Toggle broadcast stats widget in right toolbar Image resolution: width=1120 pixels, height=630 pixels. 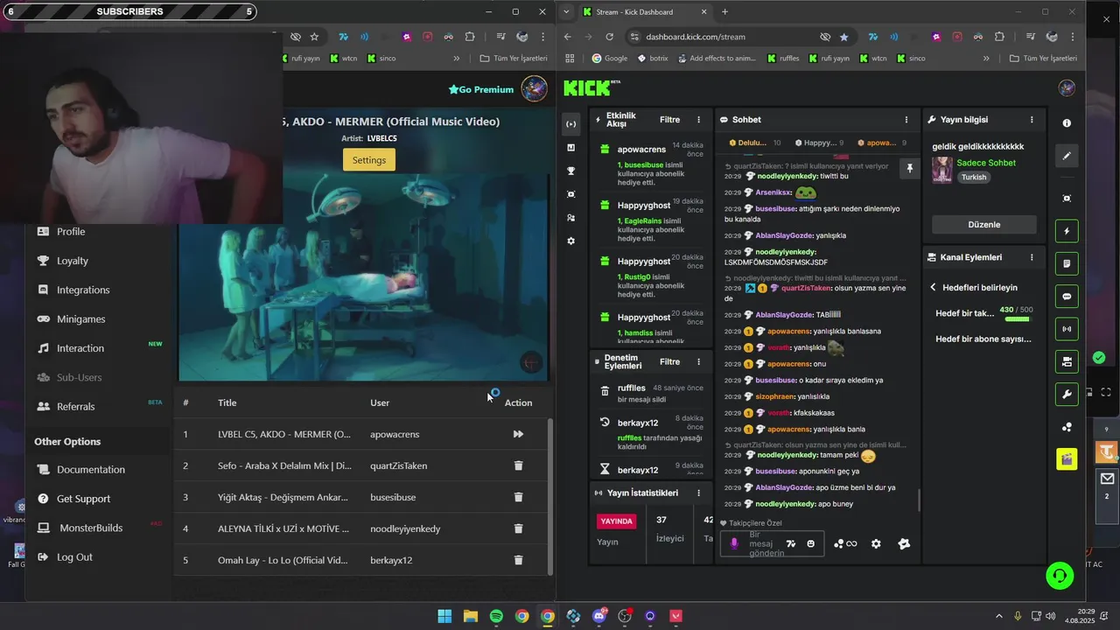[x=1067, y=329]
